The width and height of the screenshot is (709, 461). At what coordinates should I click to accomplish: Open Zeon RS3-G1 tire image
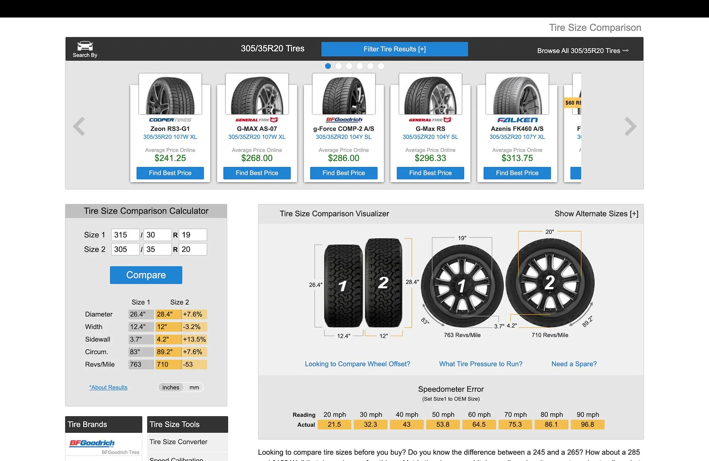[x=170, y=94]
